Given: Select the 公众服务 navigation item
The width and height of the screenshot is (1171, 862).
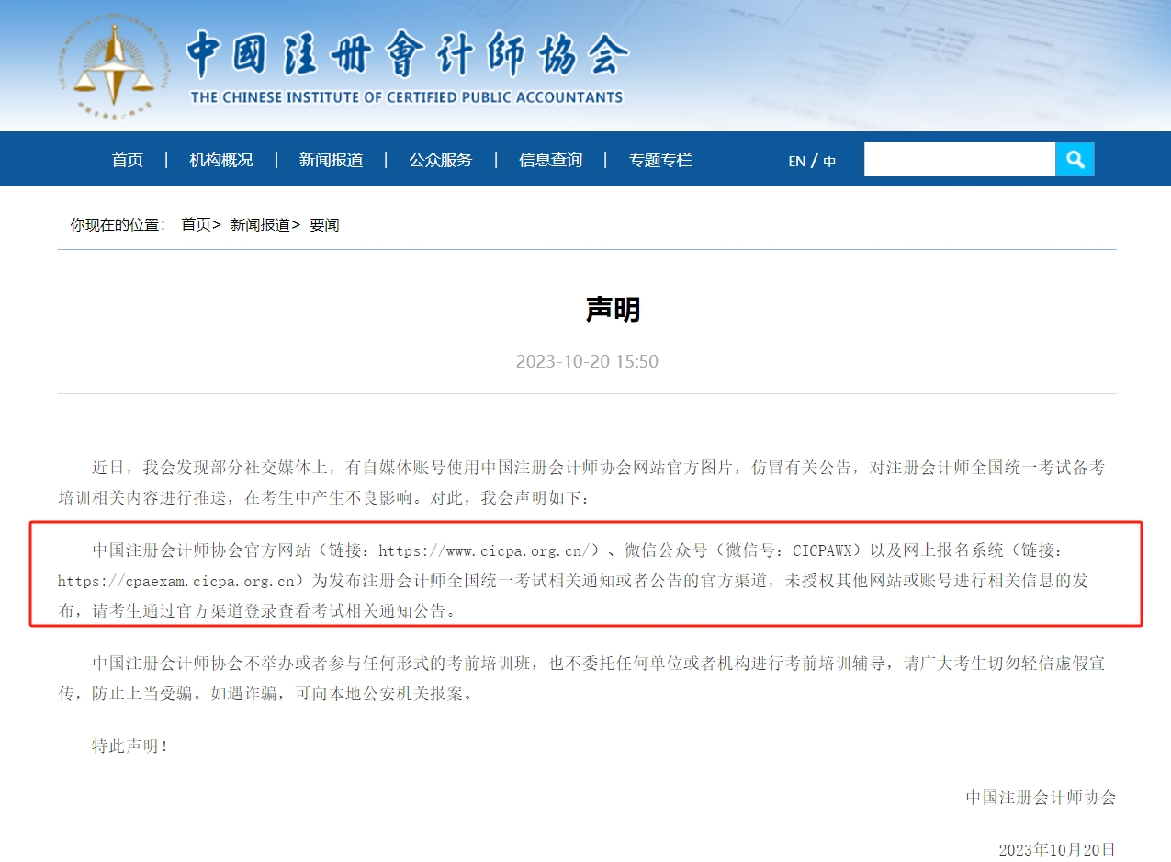Looking at the screenshot, I should click(441, 160).
